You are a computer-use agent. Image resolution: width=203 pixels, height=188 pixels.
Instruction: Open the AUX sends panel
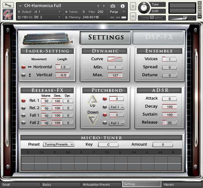(x=199, y=12)
